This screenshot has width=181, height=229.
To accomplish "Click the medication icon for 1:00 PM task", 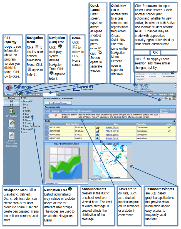I will click(98, 138).
